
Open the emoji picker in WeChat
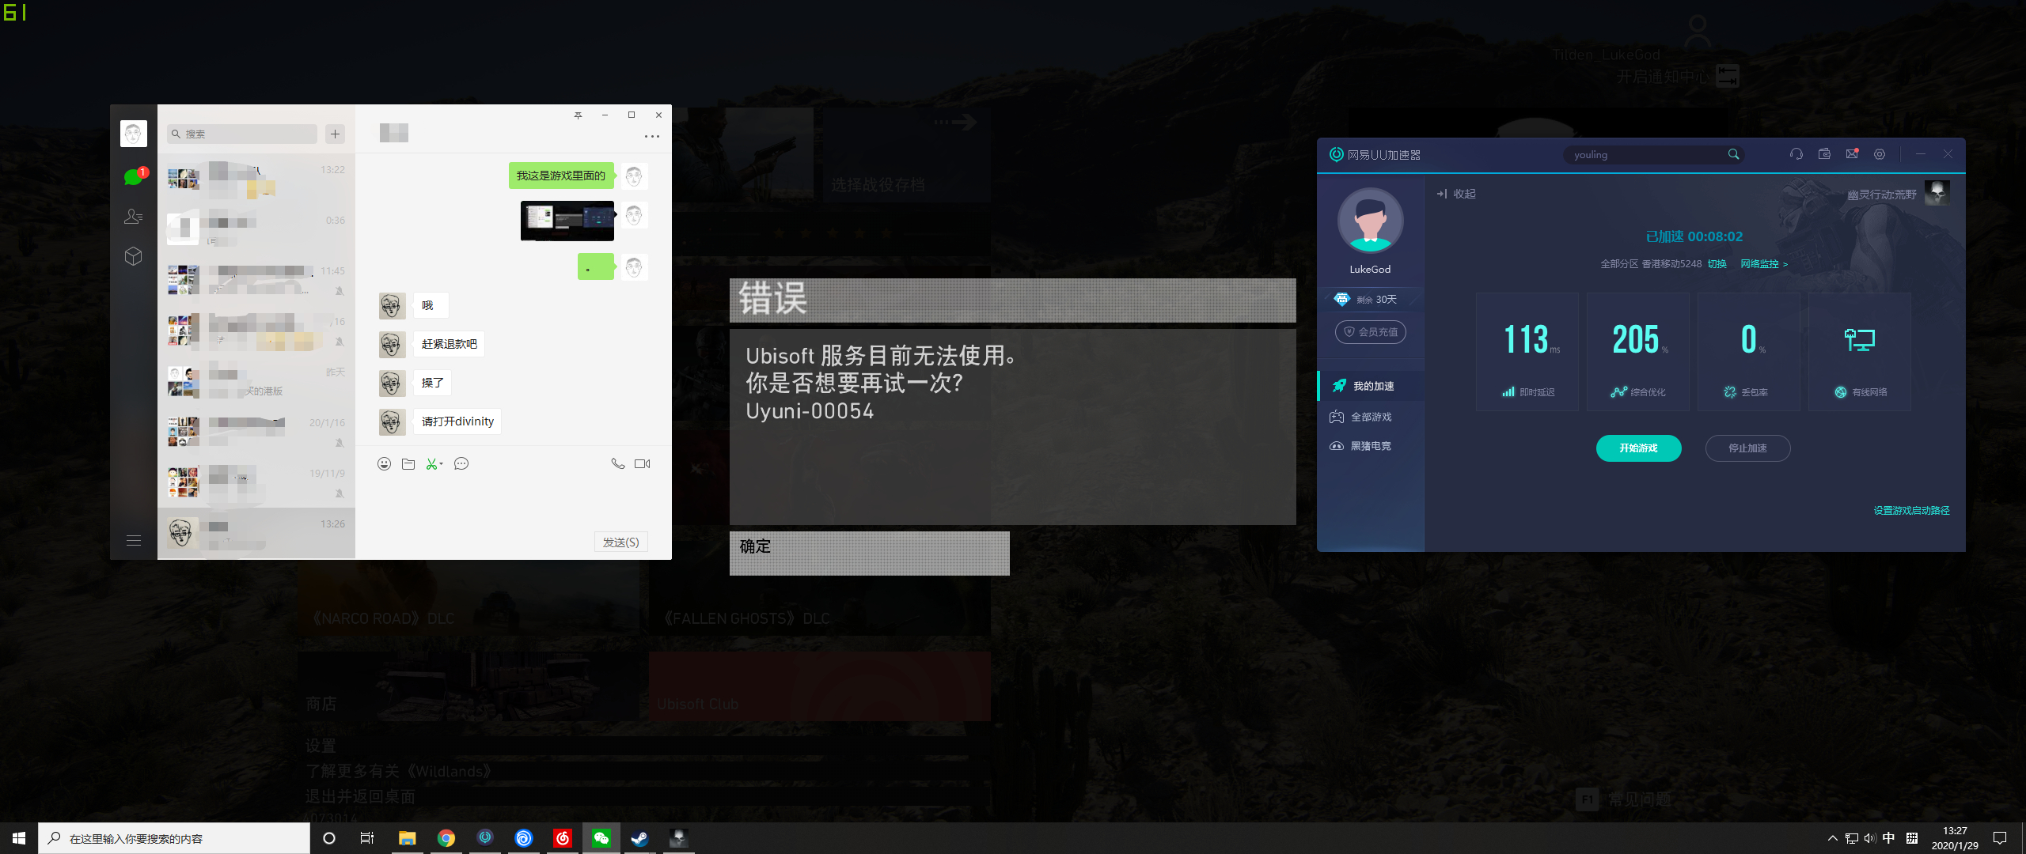click(x=384, y=464)
